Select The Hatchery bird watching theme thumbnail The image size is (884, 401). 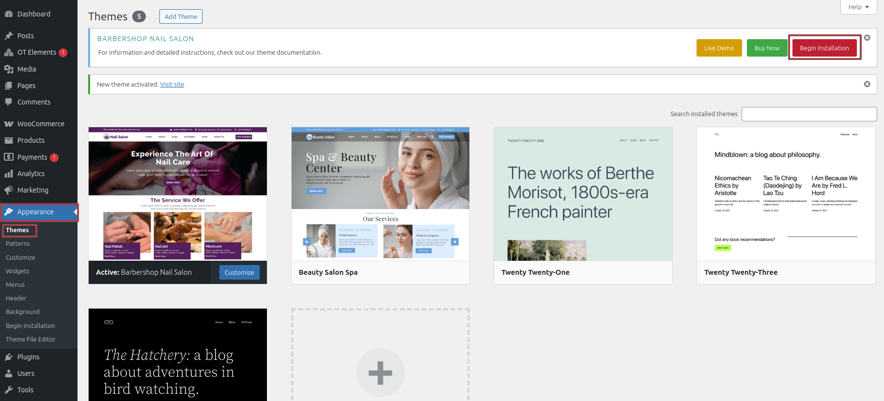click(x=178, y=355)
